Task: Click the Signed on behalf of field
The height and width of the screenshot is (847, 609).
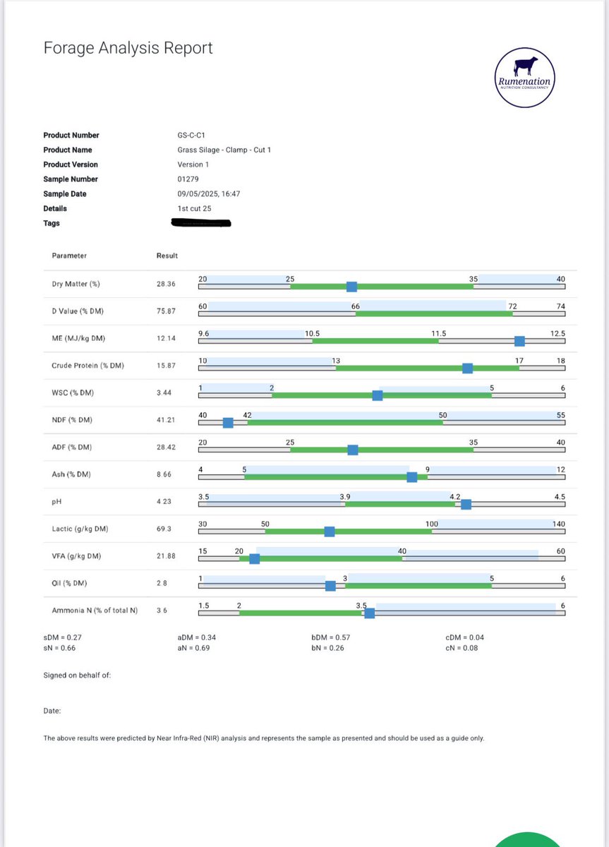Action: (78, 675)
